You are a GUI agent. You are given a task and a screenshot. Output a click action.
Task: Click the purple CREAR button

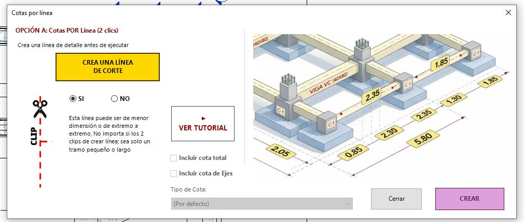click(470, 199)
